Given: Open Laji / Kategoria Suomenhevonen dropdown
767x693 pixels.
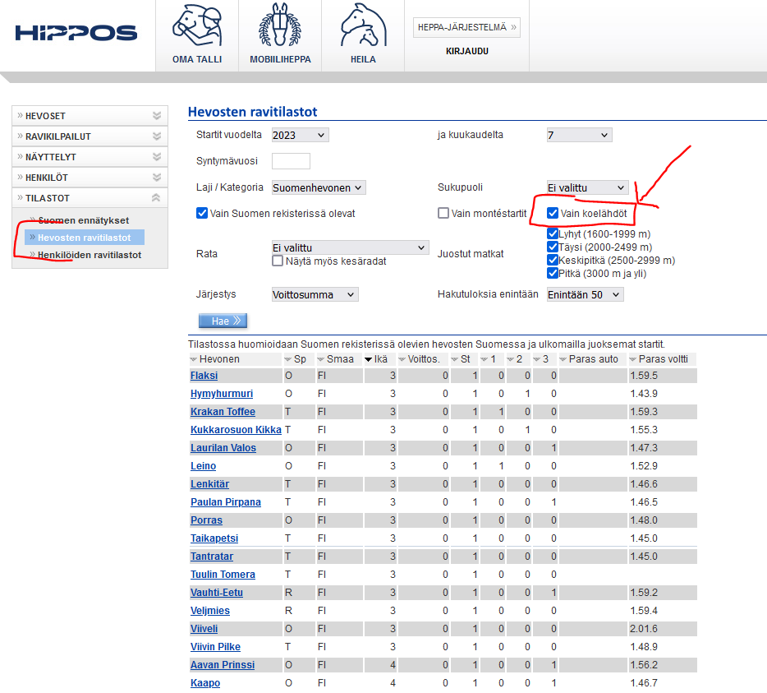Looking at the screenshot, I should (x=319, y=187).
